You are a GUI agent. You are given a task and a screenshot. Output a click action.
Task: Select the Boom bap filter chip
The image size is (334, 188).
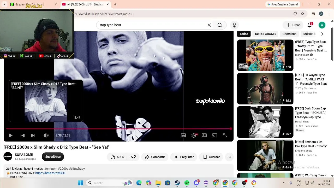[289, 34]
